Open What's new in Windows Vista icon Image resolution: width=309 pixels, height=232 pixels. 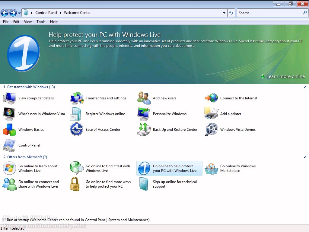click(9, 114)
